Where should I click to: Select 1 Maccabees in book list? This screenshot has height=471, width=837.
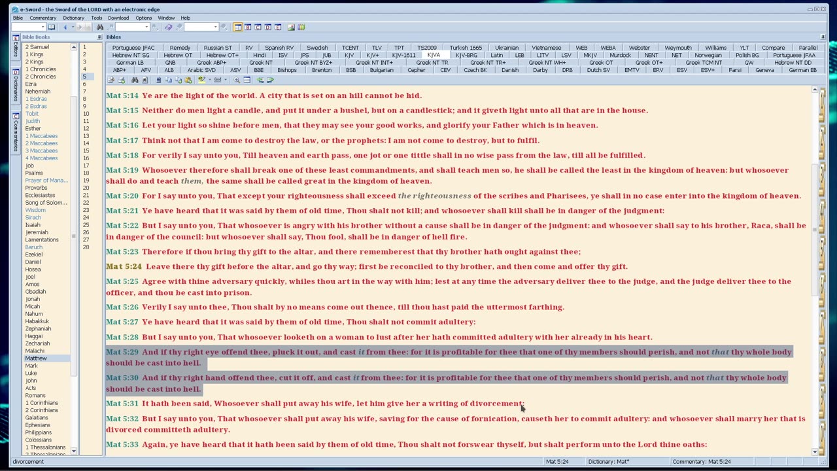click(x=41, y=136)
